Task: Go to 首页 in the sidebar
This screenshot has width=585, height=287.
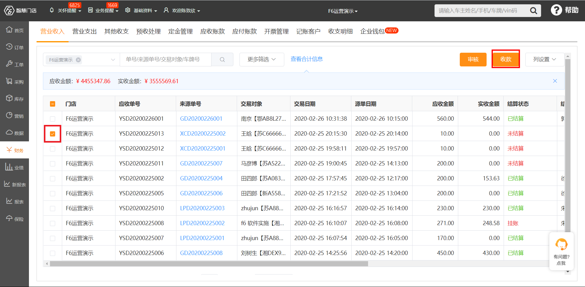Action: (15, 30)
